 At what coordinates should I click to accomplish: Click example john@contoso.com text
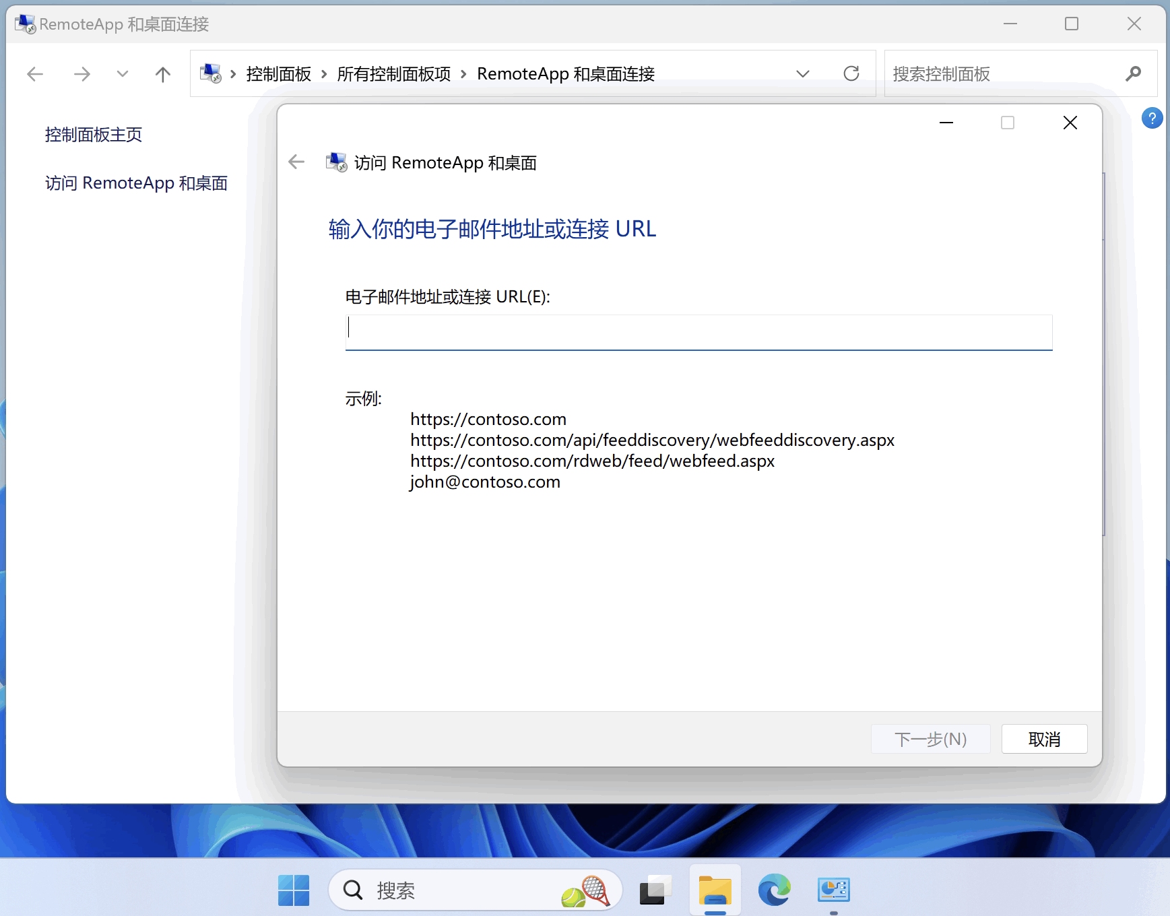485,482
